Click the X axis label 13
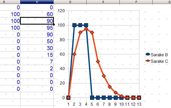The width and height of the screenshot is (171, 108). [x=139, y=104]
